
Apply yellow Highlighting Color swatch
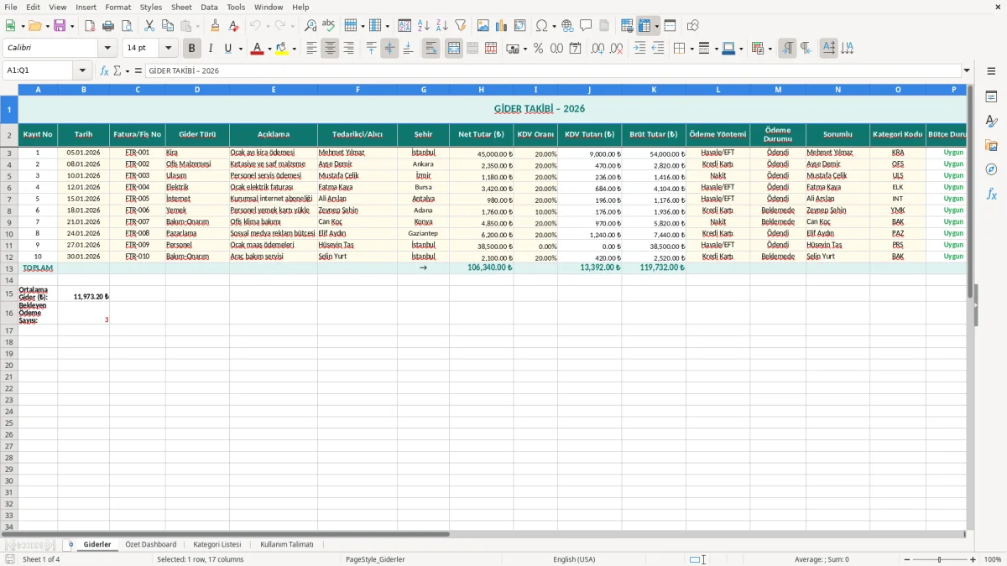(x=283, y=49)
